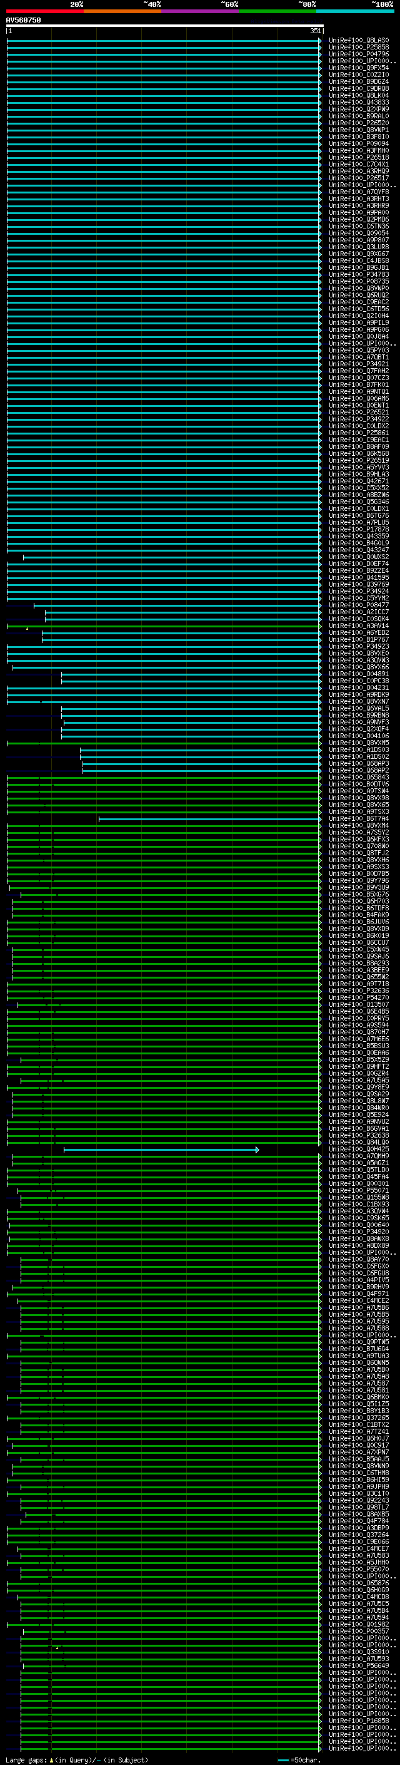Select the AV560750 query name label

point(23,21)
